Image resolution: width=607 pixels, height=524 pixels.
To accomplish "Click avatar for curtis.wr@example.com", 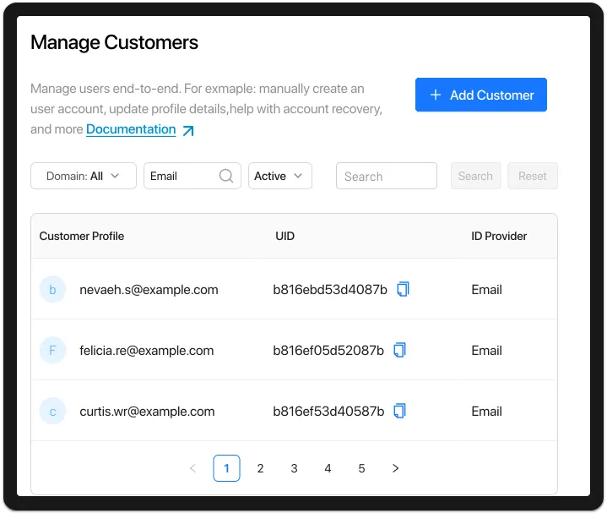I will [x=52, y=411].
